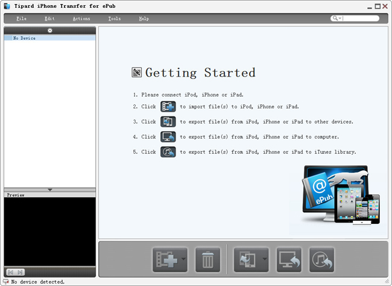Click 'Please connect iPod, iPhone or iPad.' text
The image size is (392, 286).
click(192, 95)
